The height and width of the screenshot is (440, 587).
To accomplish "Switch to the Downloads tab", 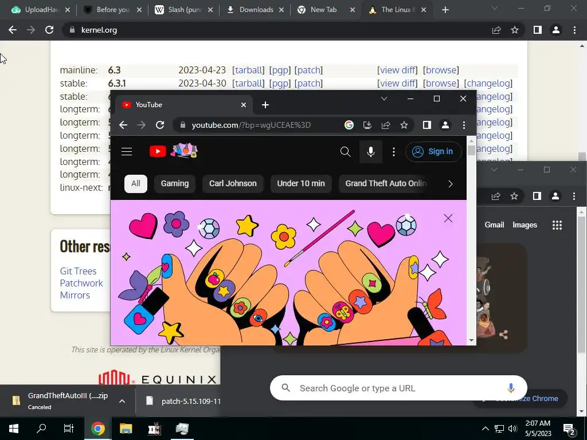I will point(255,10).
